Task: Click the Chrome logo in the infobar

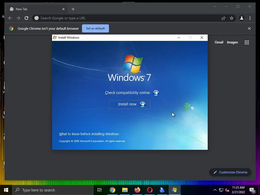Action: click(x=11, y=28)
